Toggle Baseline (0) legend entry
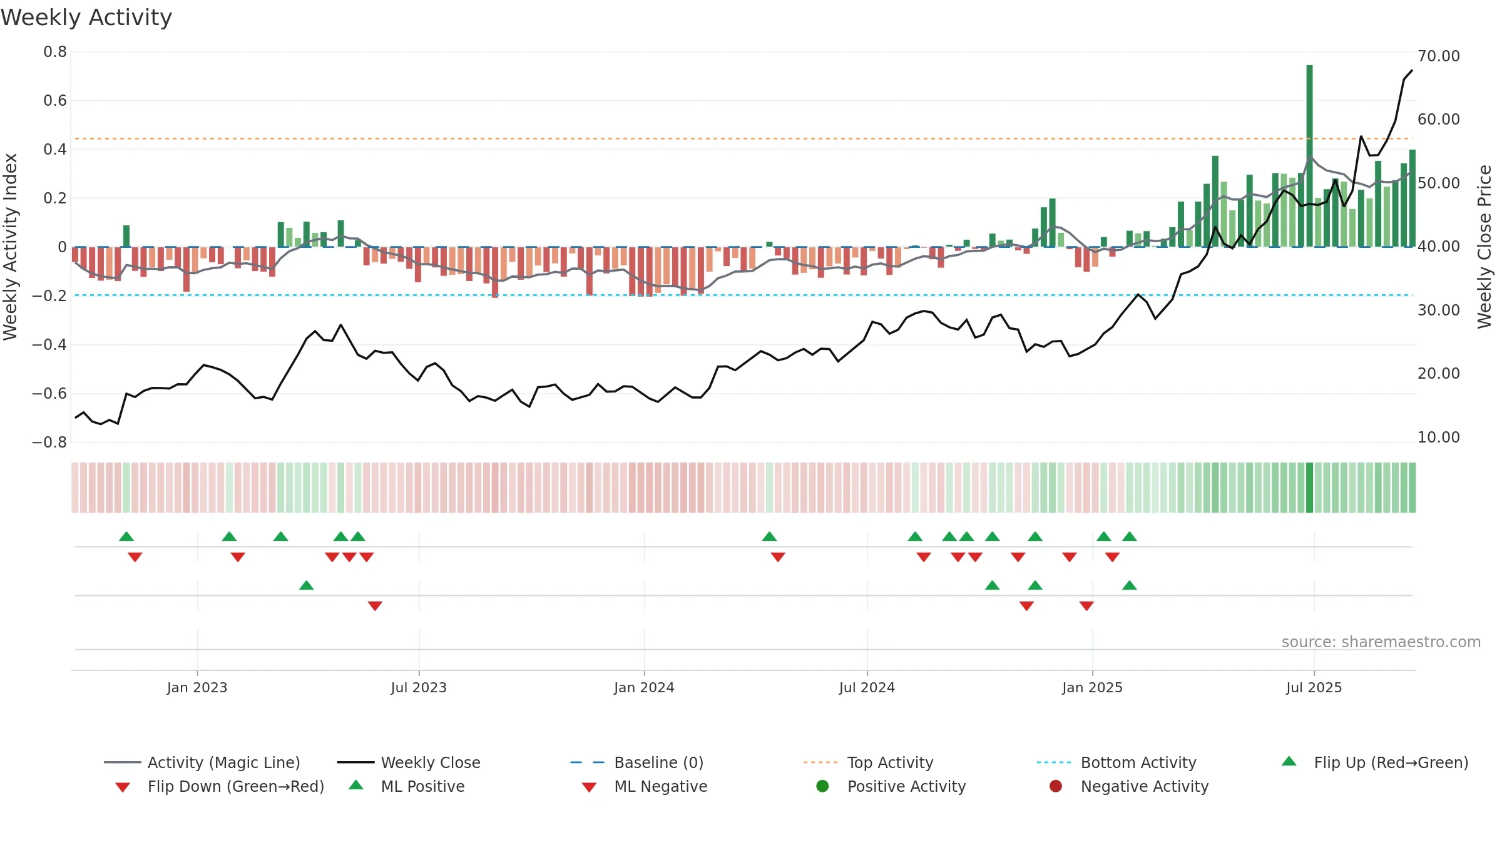 [x=637, y=762]
